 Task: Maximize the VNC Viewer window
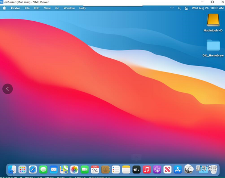click(212, 2)
